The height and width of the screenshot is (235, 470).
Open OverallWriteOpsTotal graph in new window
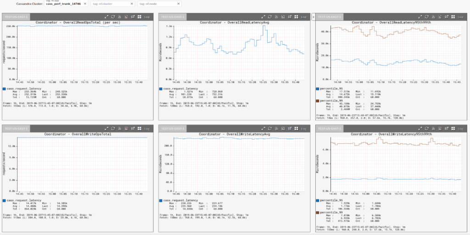133,129
